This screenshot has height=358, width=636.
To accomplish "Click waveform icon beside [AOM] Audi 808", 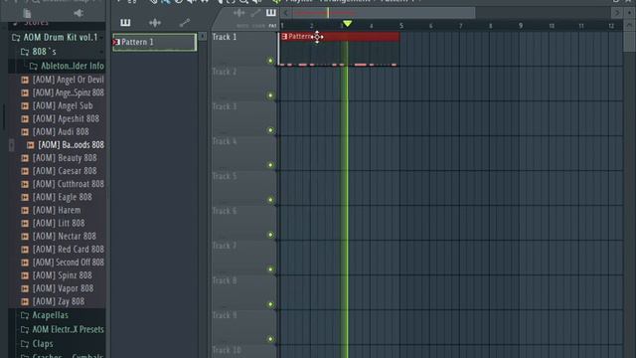I will click(25, 132).
